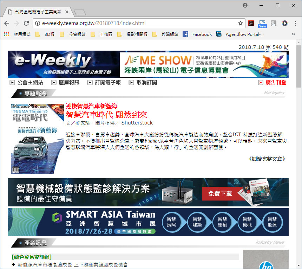Open a new browser tab
302x269 pixels.
(x=80, y=12)
